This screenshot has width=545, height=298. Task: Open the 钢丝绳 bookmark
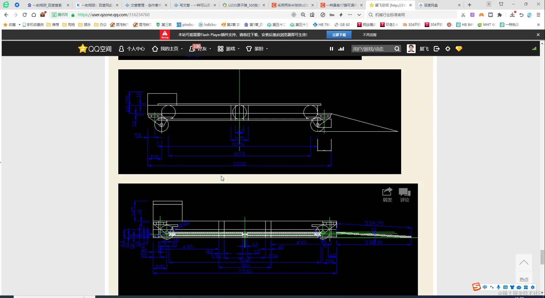[367, 25]
